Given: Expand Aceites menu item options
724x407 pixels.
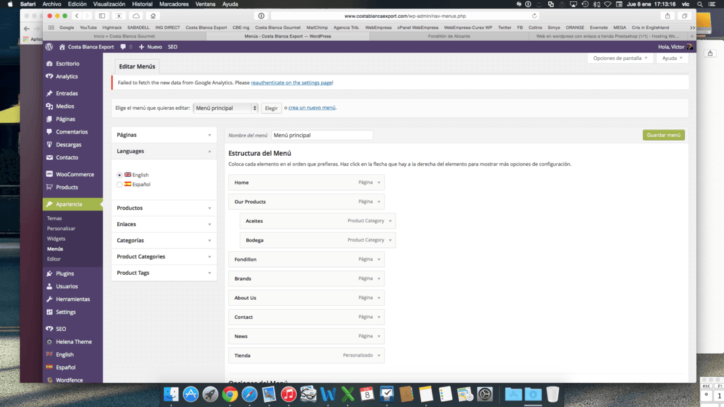Looking at the screenshot, I should [390, 221].
